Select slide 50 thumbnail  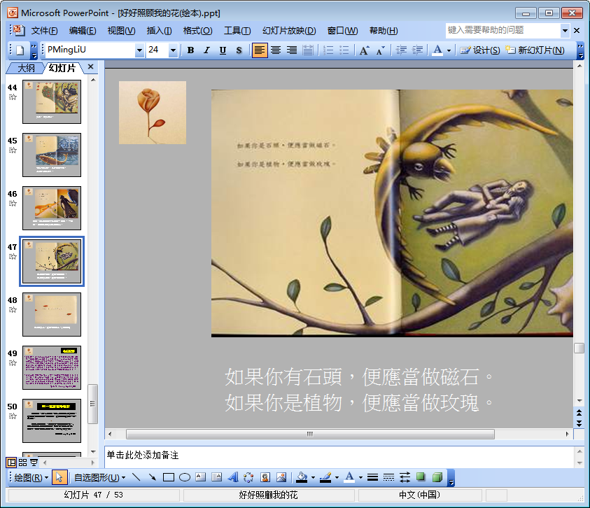52,421
